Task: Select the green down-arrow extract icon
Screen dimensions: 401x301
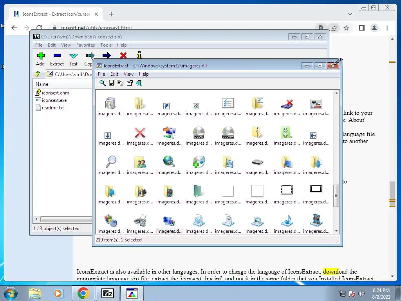Action: point(286,132)
